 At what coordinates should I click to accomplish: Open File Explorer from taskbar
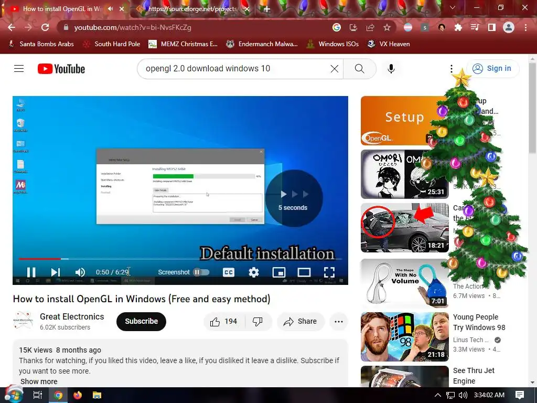coord(97,395)
